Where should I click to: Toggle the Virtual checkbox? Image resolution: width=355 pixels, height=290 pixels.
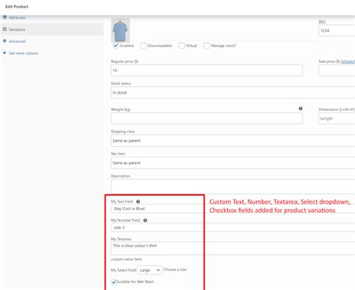[x=181, y=46]
